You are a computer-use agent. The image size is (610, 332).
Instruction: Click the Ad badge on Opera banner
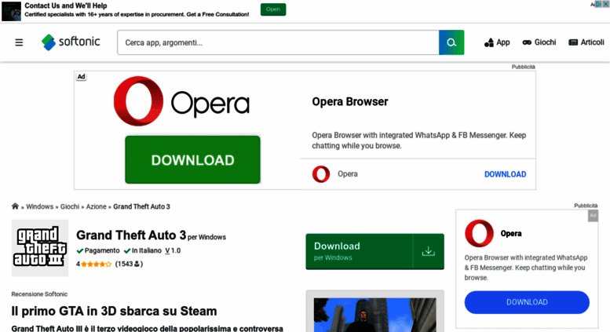pos(81,77)
